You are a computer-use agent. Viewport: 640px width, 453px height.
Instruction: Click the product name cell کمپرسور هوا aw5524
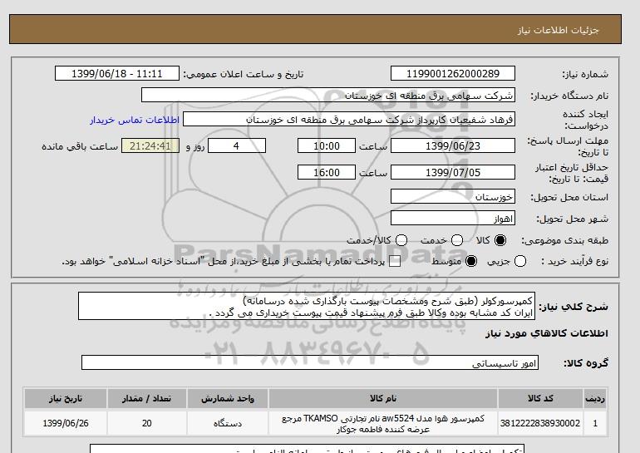(x=383, y=424)
